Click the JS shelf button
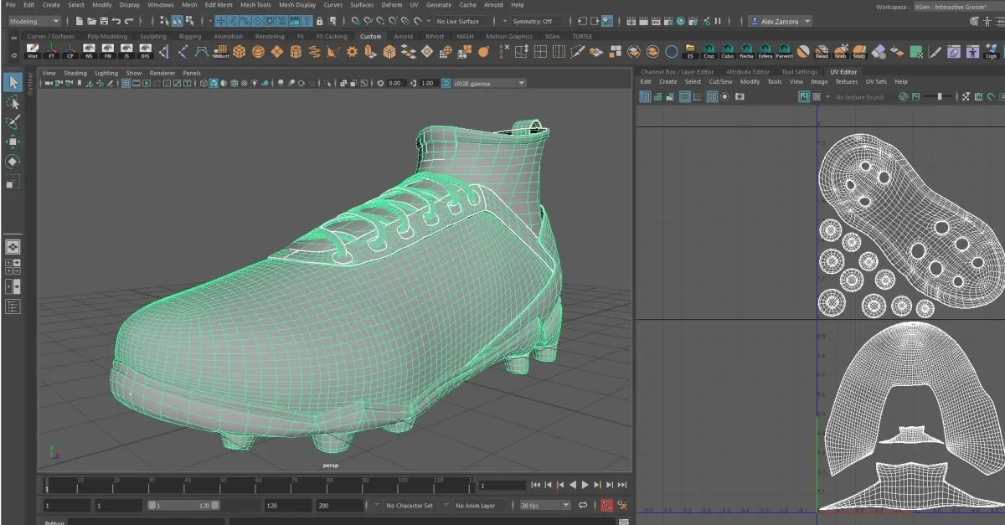The width and height of the screenshot is (1005, 525). tap(127, 52)
